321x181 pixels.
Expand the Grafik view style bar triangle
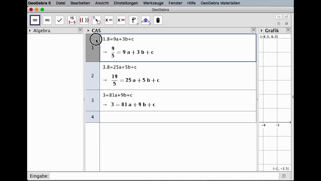262,30
